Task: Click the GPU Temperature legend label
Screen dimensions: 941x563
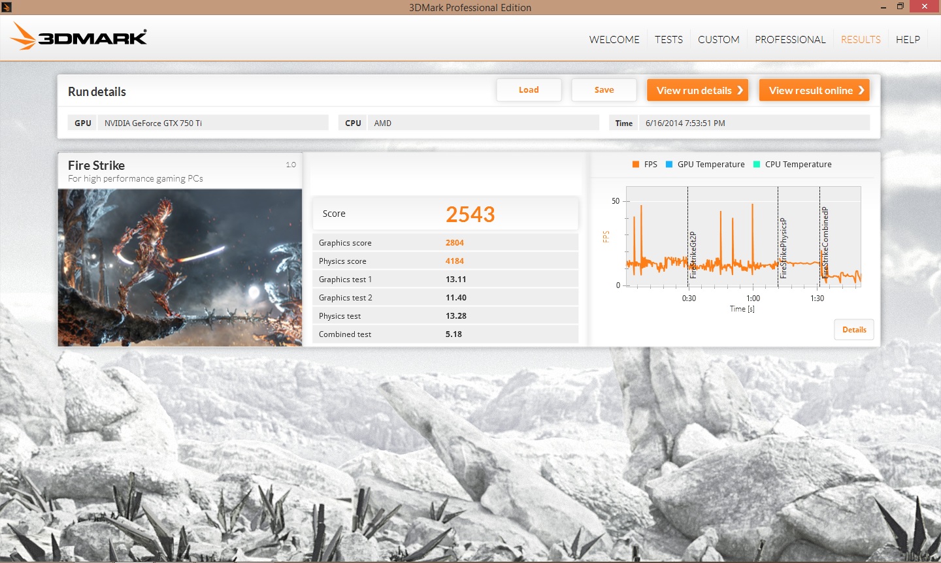Action: point(711,165)
